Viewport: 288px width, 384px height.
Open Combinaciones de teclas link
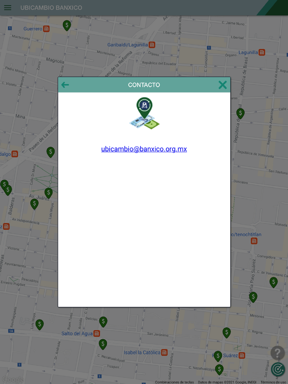point(175,382)
